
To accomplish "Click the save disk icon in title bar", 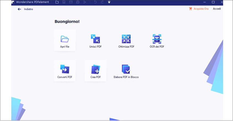I will point(64,2).
